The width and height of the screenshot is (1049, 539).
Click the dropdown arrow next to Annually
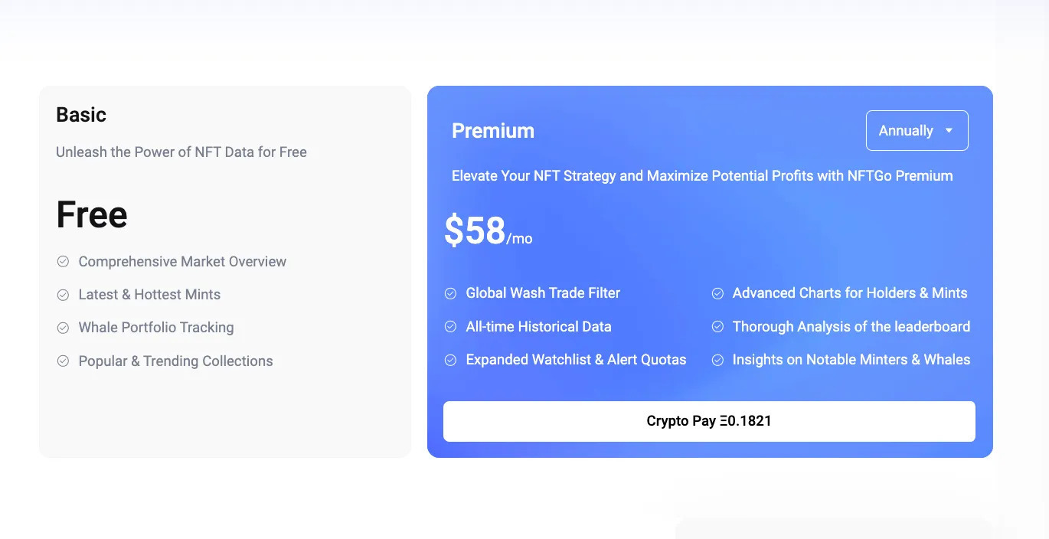[949, 131]
